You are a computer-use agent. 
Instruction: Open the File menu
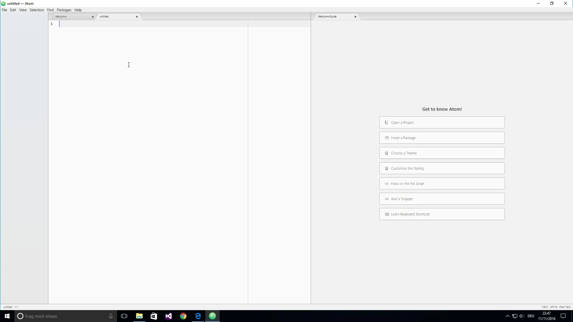coord(4,10)
